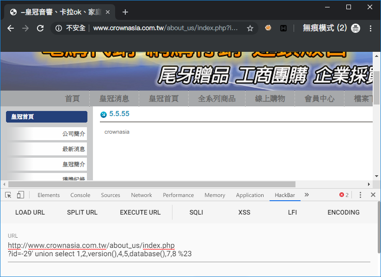
Task: Switch to the Application tab
Action: point(250,195)
